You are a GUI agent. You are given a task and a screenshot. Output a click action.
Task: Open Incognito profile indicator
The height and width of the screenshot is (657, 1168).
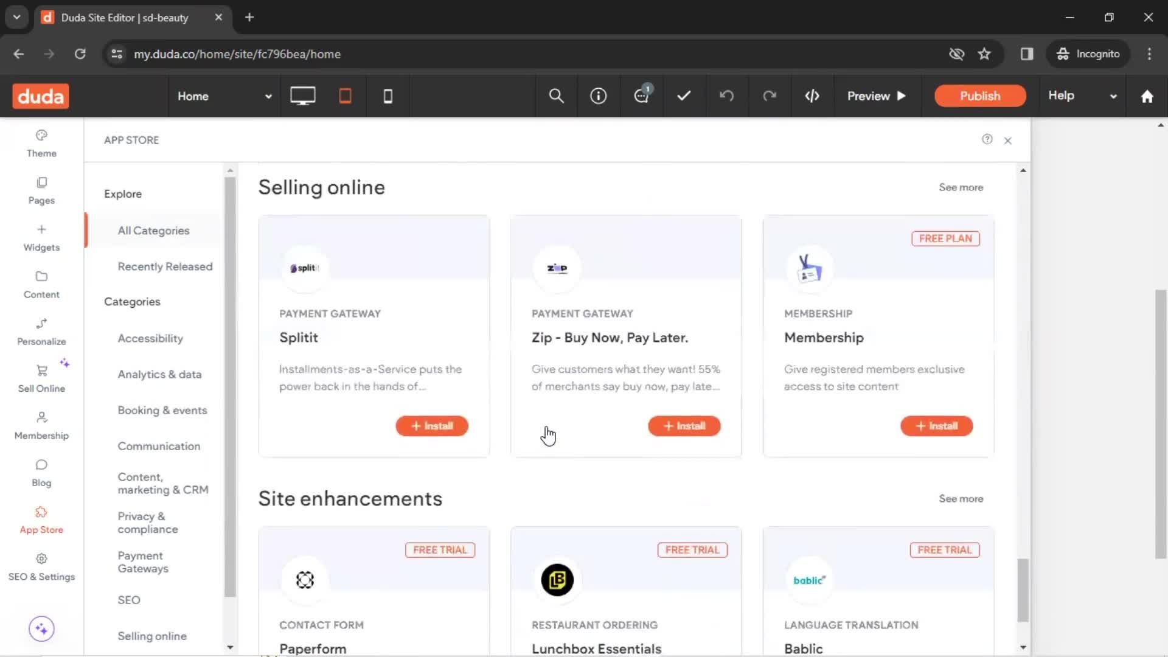click(x=1088, y=54)
